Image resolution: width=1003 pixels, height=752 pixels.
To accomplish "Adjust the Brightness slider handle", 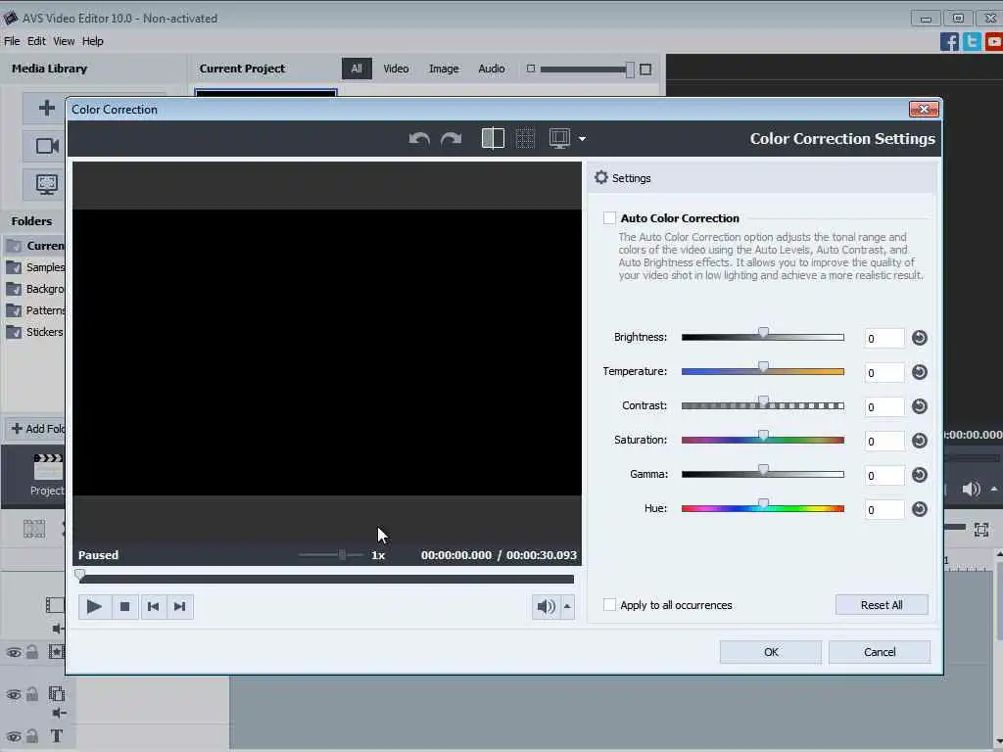I will [x=763, y=333].
